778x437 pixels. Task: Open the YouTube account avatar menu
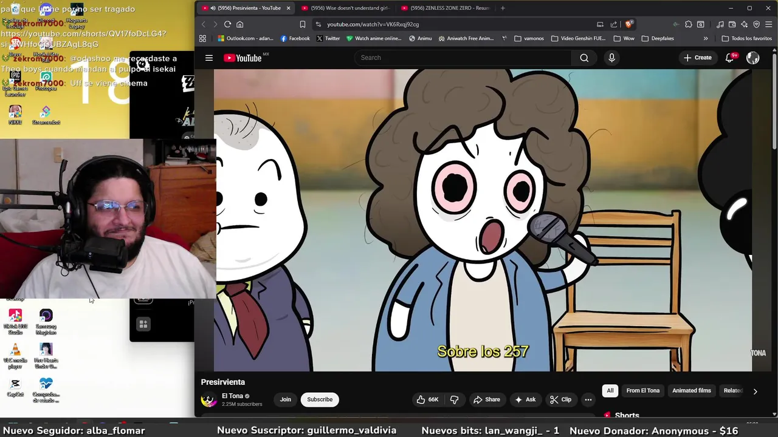pos(753,58)
